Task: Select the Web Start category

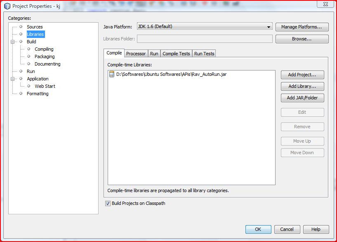Action: (x=45, y=86)
